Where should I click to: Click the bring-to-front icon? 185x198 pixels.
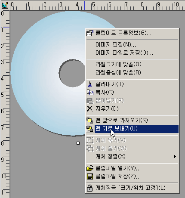[x=90, y=121]
